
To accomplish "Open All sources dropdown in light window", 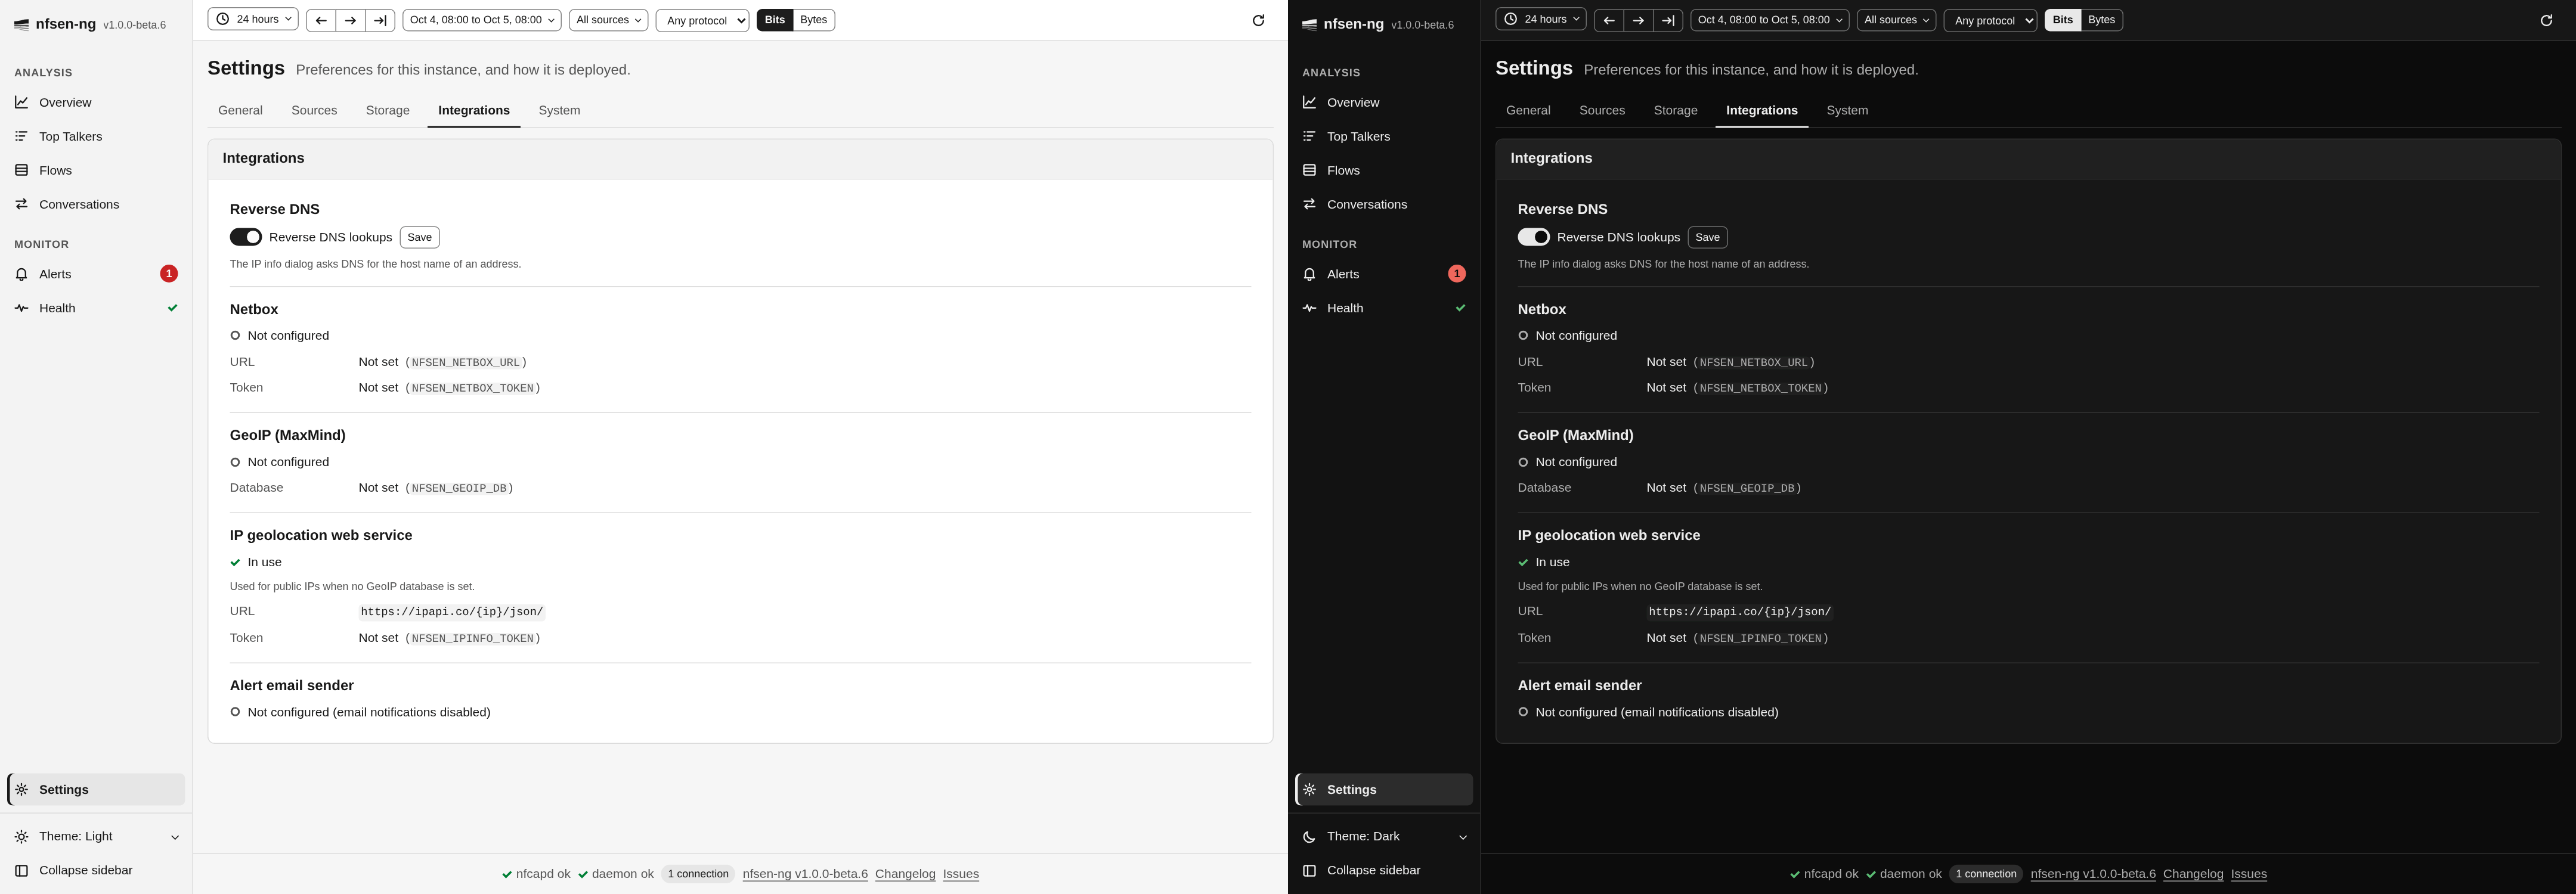I will point(608,20).
